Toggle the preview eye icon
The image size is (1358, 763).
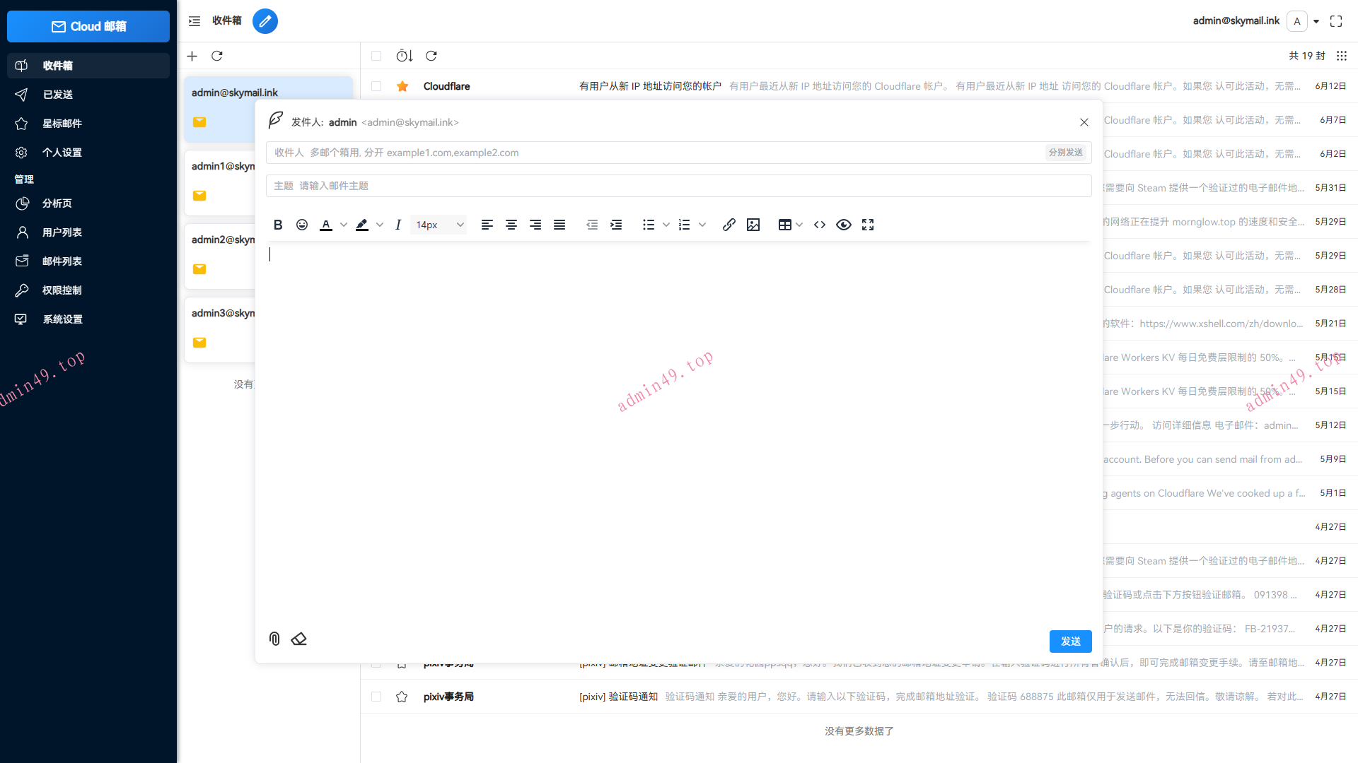(844, 225)
